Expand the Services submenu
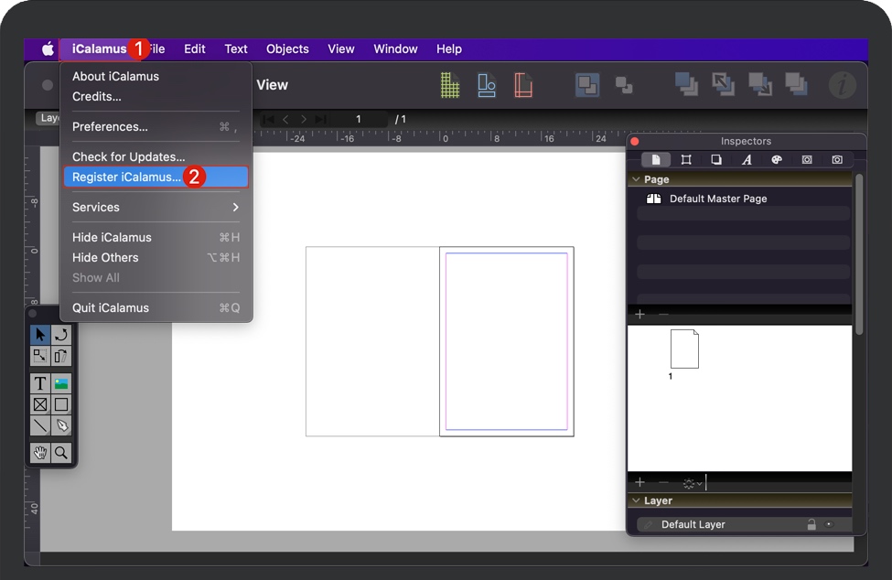Screen dimensions: 892x580 tap(156, 207)
